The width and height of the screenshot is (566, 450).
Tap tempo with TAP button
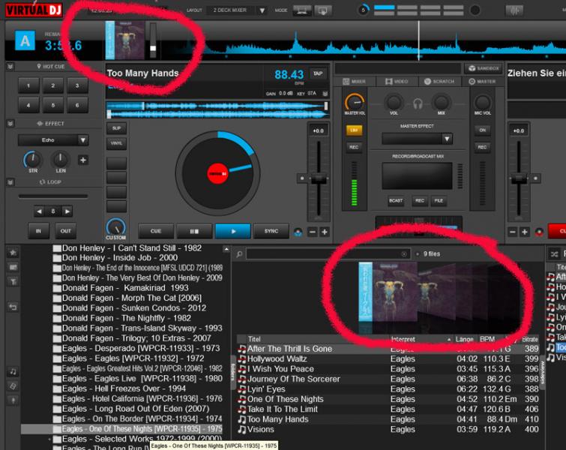tap(318, 73)
